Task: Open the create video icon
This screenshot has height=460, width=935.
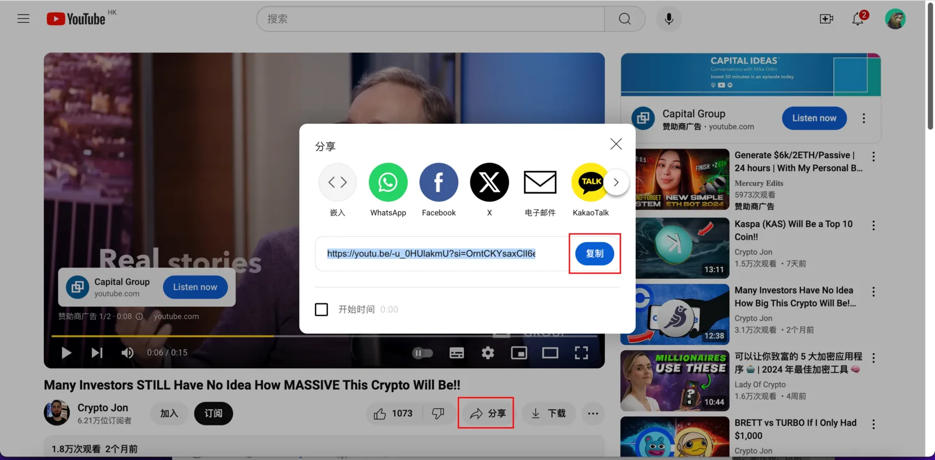Action: point(826,19)
